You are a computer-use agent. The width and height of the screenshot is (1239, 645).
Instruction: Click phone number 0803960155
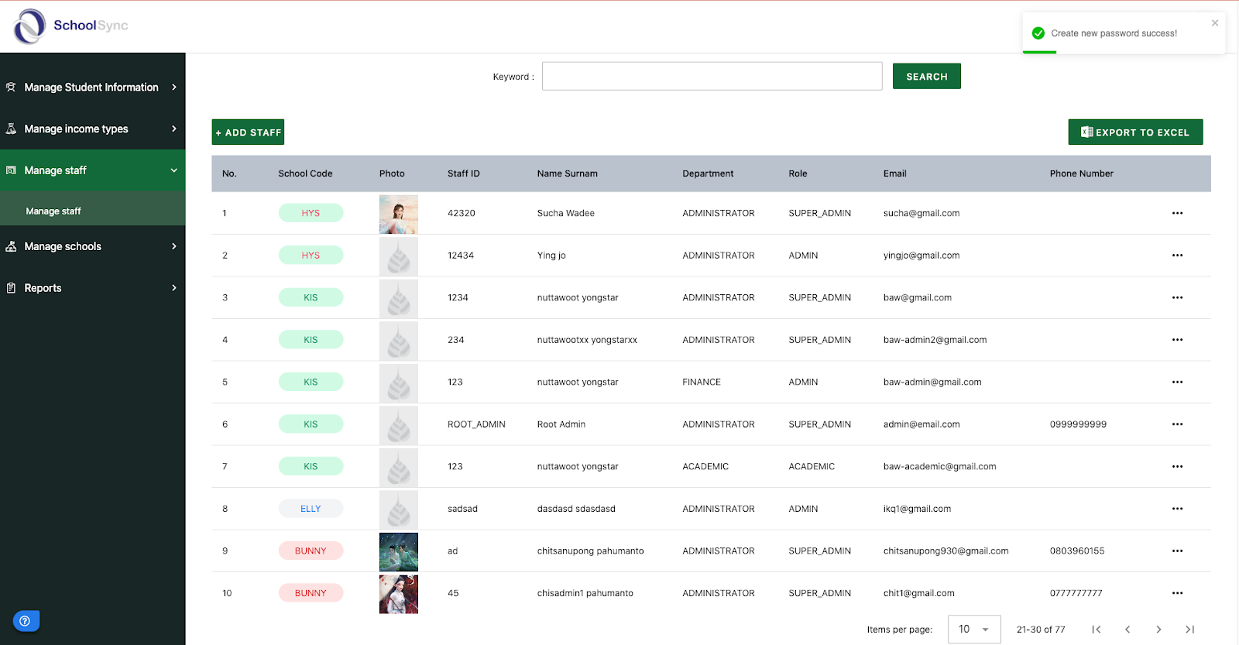click(1077, 551)
